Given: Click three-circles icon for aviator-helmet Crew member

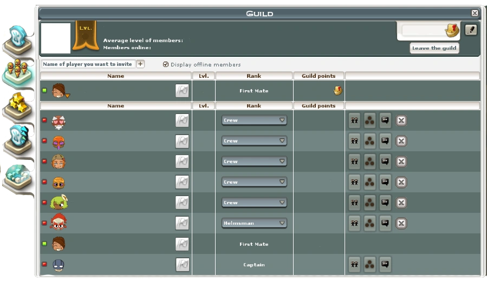Looking at the screenshot, I should [x=369, y=162].
